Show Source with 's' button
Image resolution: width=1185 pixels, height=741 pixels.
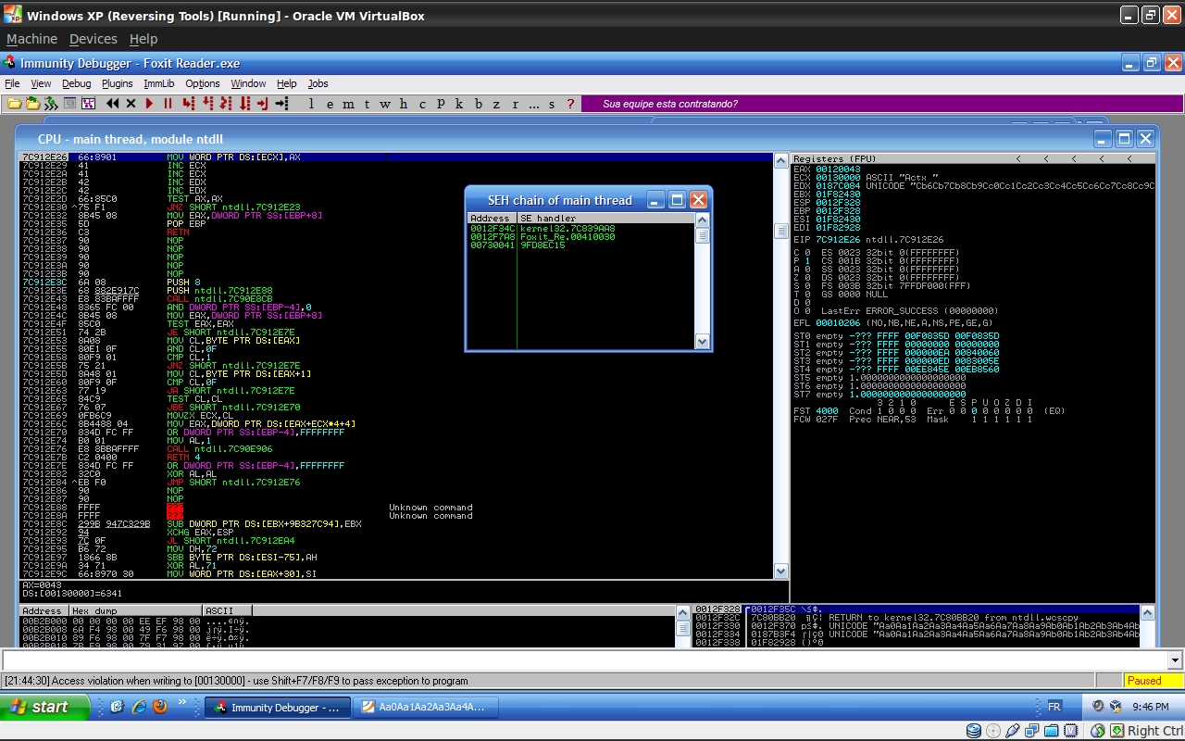click(552, 103)
